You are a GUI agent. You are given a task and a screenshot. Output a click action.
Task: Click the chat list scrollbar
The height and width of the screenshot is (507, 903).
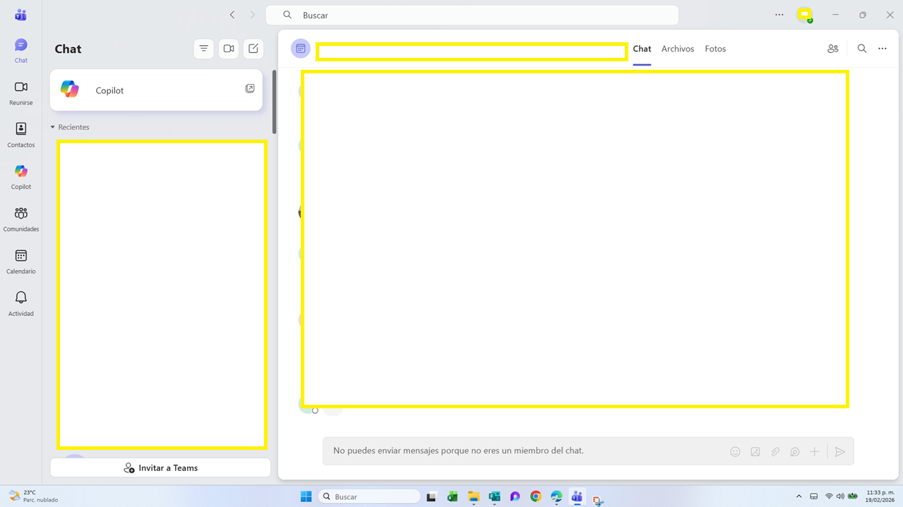(274, 102)
